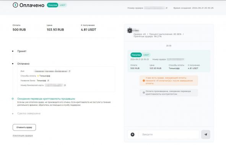Screen dimensions: 226x145
Task: Send the chat message with paper plane
Action: [206, 134]
